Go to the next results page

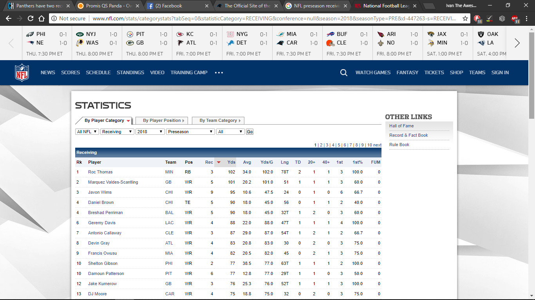coord(377,145)
